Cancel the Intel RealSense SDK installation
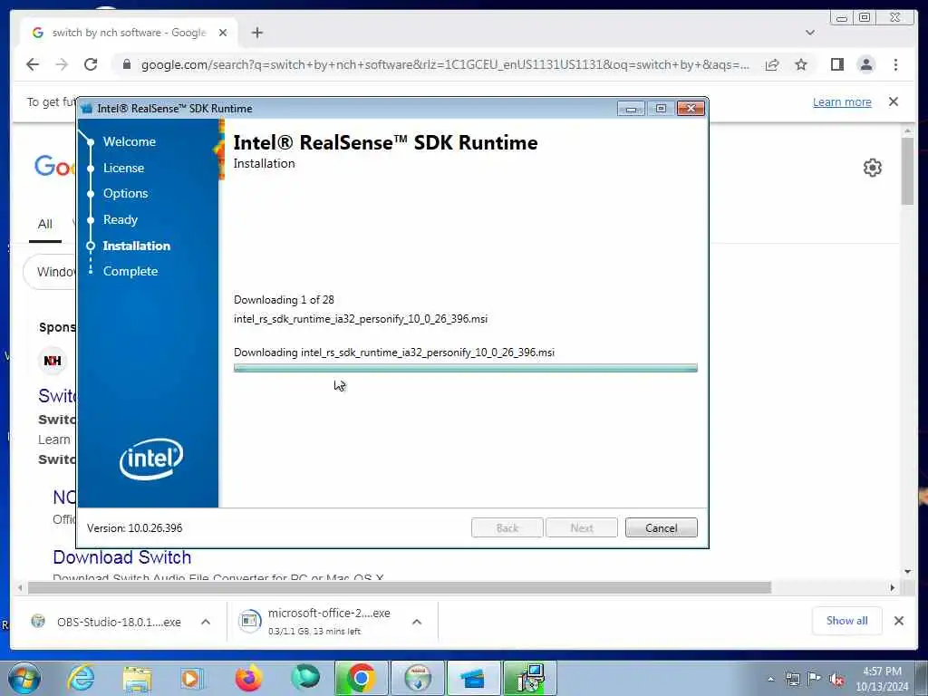The height and width of the screenshot is (696, 928). click(661, 527)
